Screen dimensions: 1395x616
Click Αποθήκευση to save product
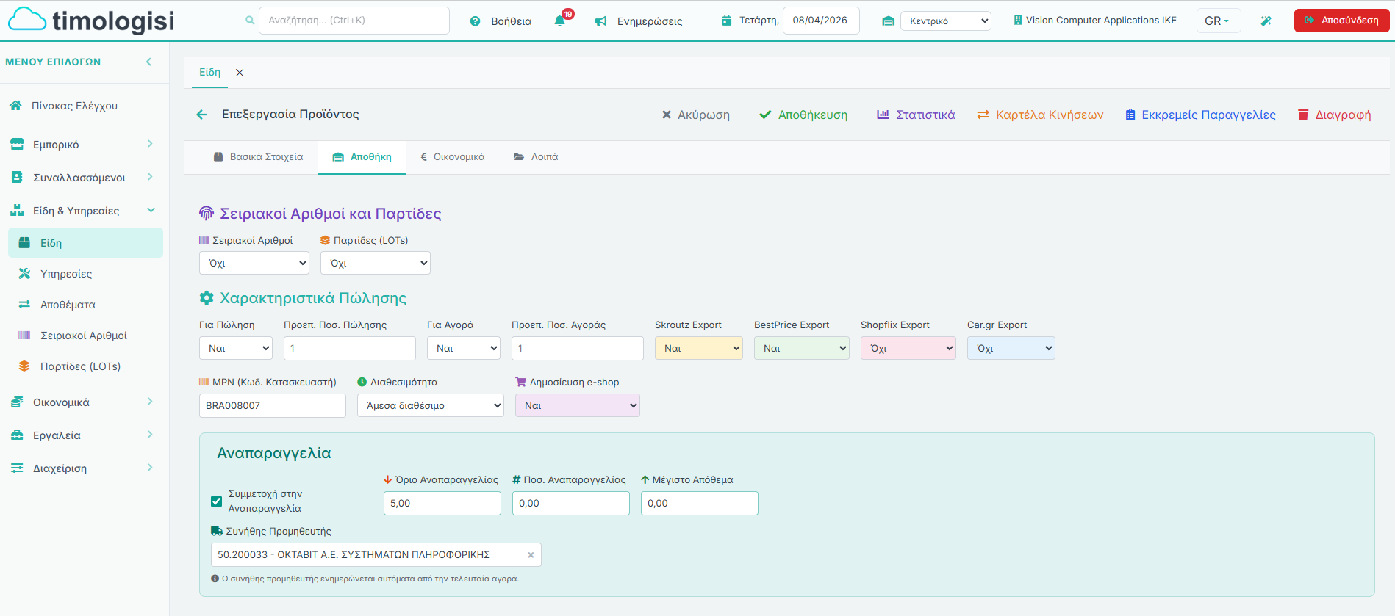click(803, 115)
